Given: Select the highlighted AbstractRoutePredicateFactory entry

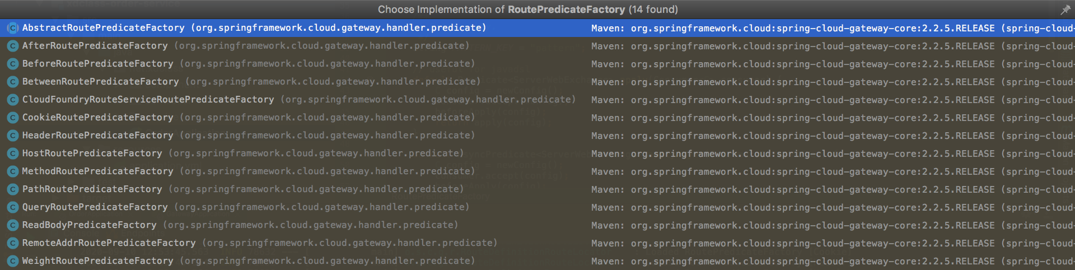Looking at the screenshot, I should 103,28.
